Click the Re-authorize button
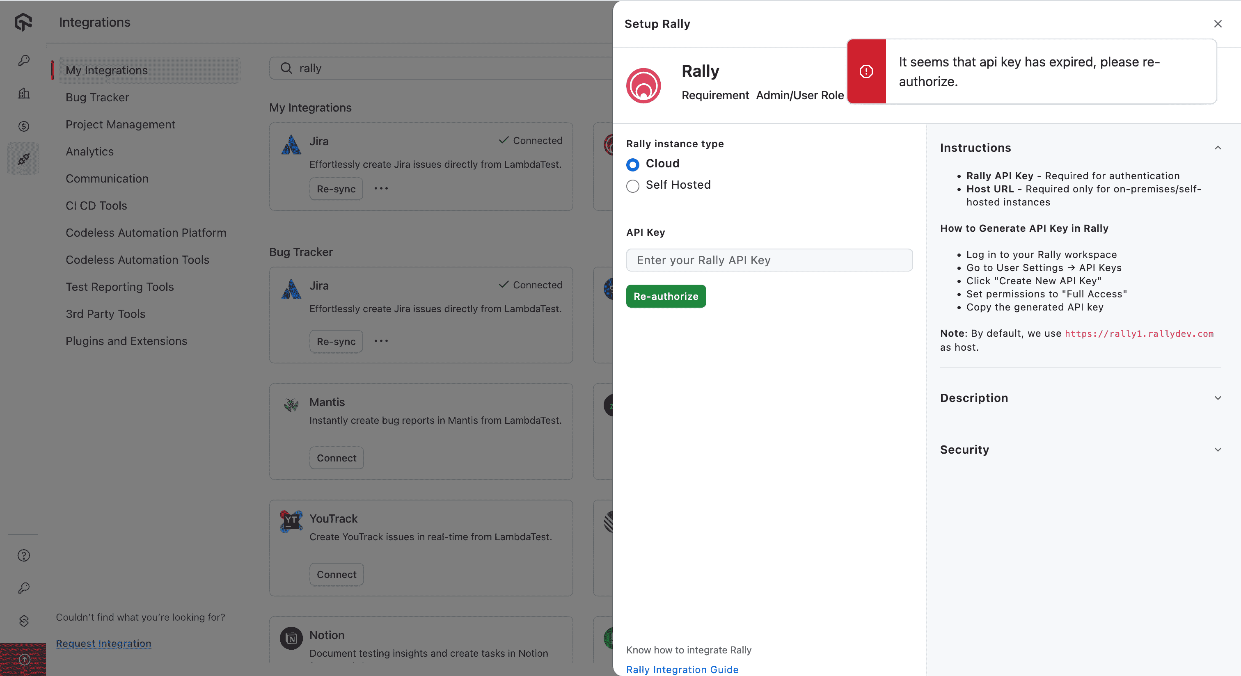Image resolution: width=1241 pixels, height=676 pixels. 666,296
